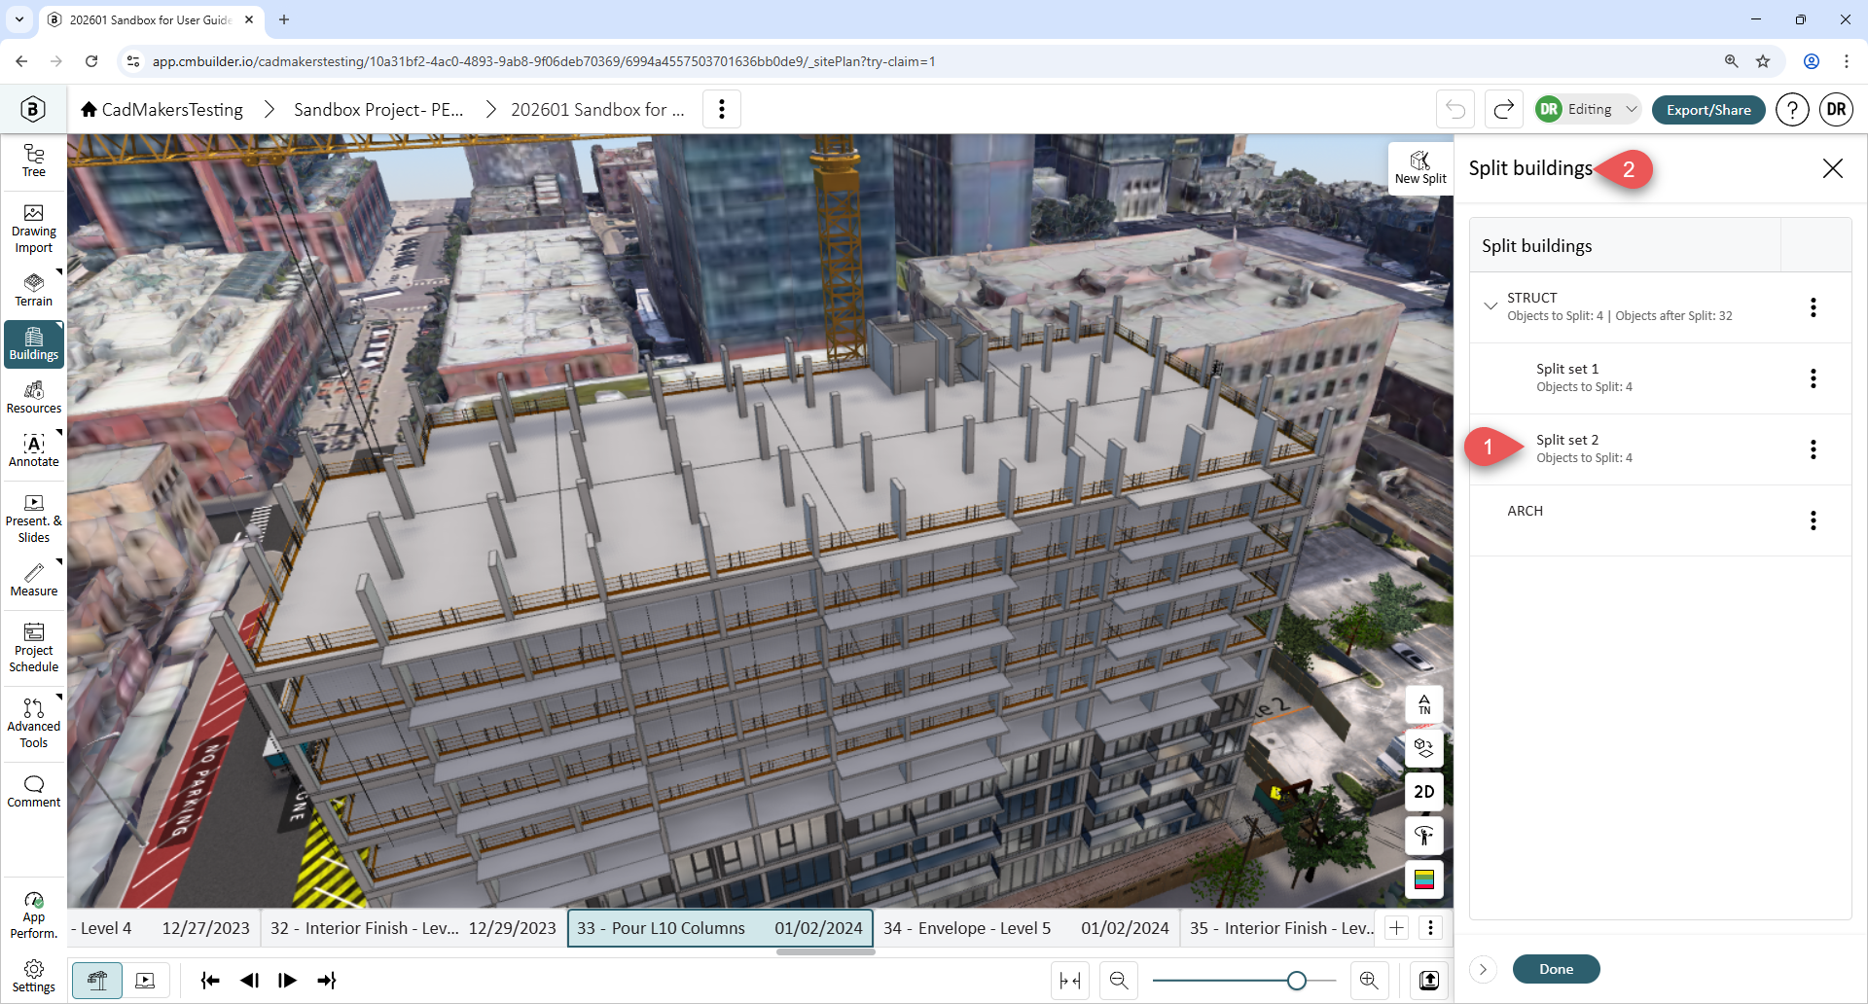Open Drawing Import tool
Viewport: 1868px width, 1004px height.
(33, 230)
